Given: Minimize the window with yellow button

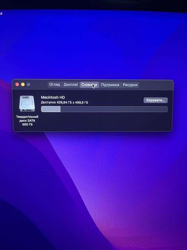Looking at the screenshot, I should tap(23, 85).
